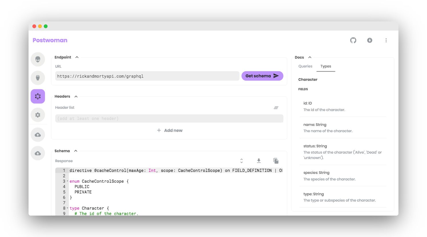
Task: Toggle wrap lines on the schema response
Action: 241,160
